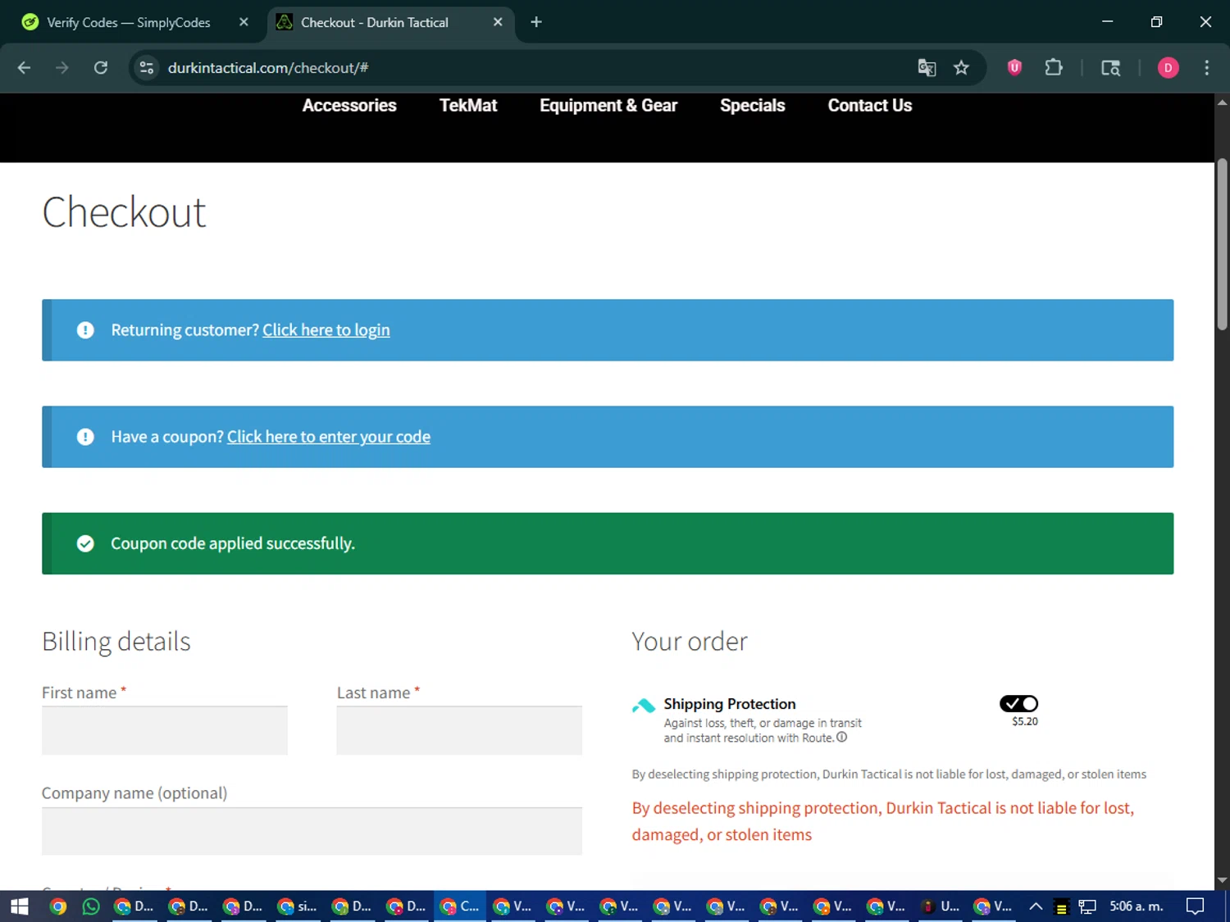This screenshot has height=922, width=1230.
Task: Click here to enter your code
Action: tap(329, 437)
